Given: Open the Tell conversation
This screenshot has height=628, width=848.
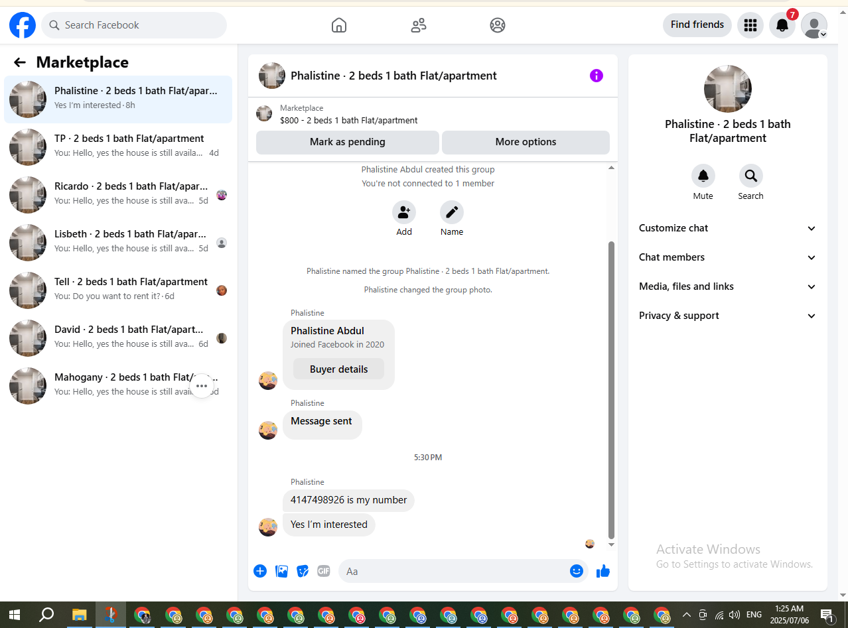Looking at the screenshot, I should 118,290.
